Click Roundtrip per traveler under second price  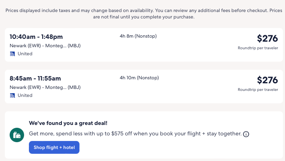pyautogui.click(x=258, y=90)
